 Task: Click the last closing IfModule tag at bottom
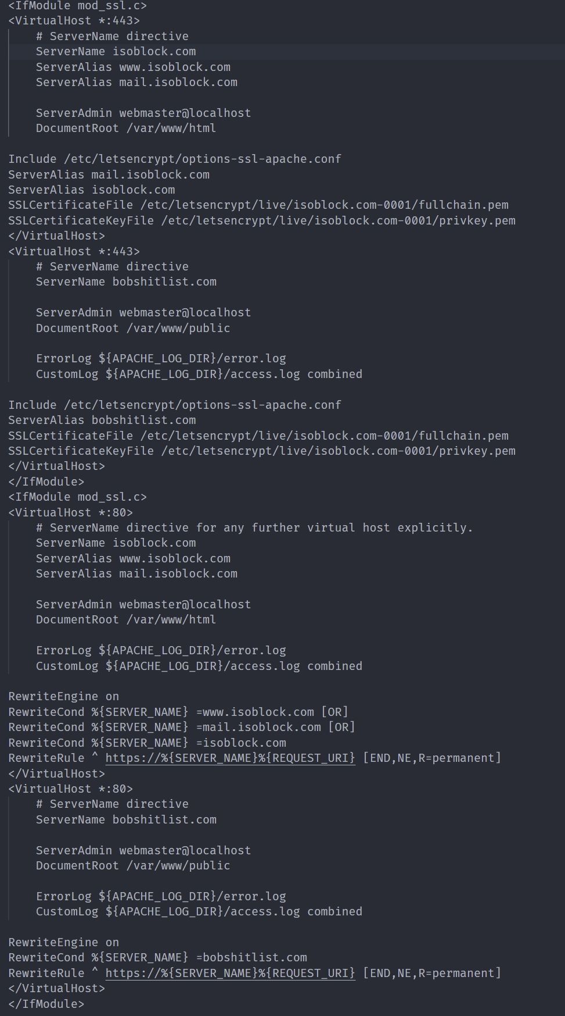[46, 1004]
